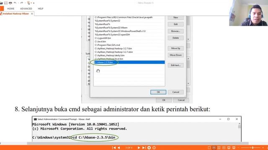The image size is (268, 150).
Task: Click the user variables list scroll down arrow
Action: coord(188,39)
